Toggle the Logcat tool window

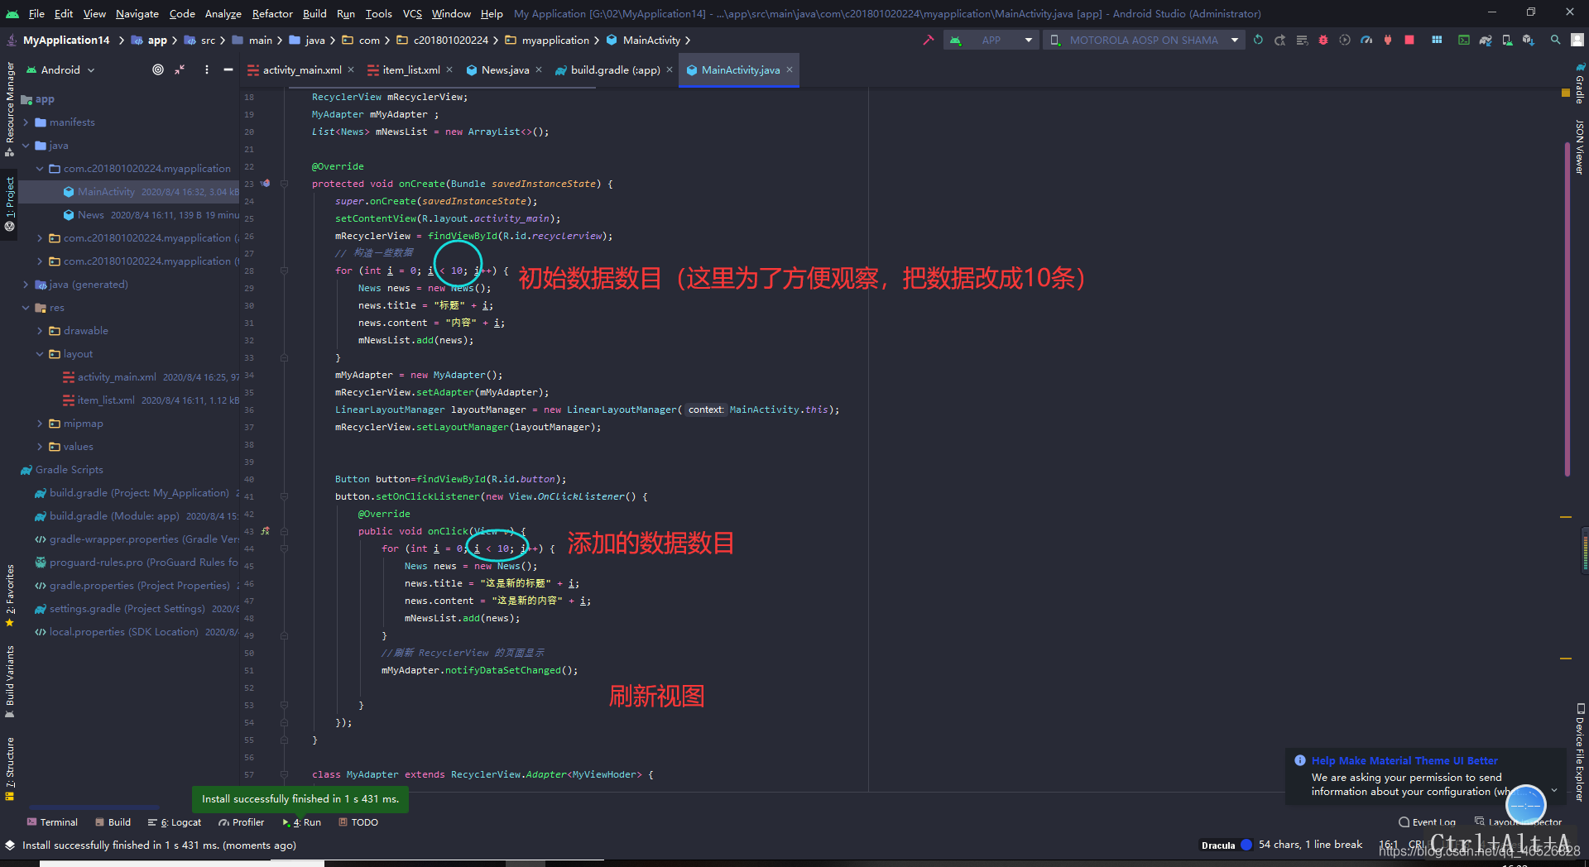(175, 822)
